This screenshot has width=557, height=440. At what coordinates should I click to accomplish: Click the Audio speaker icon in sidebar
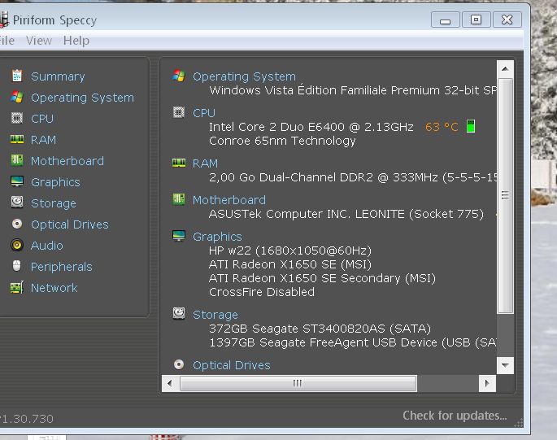[17, 245]
